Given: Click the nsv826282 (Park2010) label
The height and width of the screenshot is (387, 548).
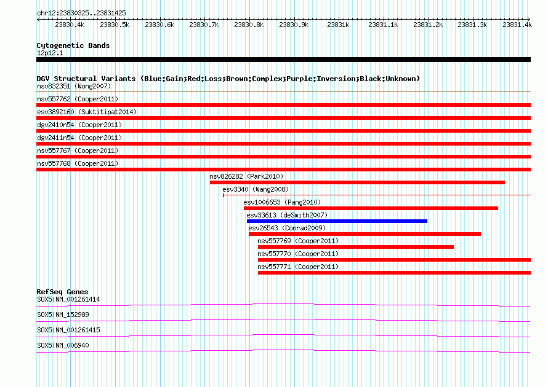Looking at the screenshot, I should 246,176.
